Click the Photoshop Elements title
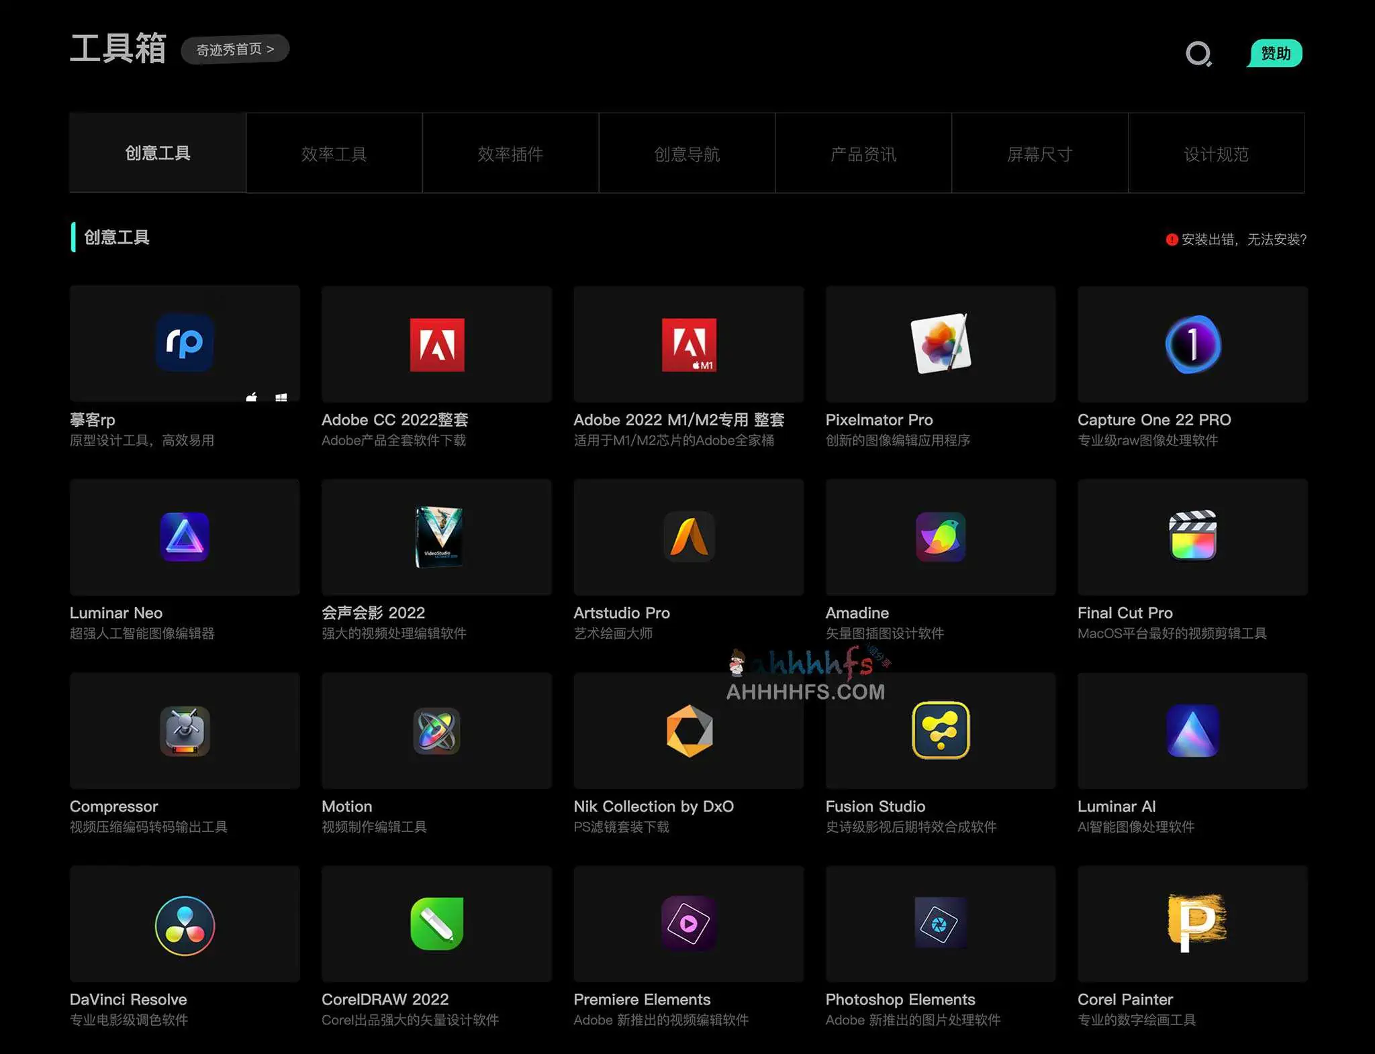Screen dimensions: 1375x1054 point(900,1000)
